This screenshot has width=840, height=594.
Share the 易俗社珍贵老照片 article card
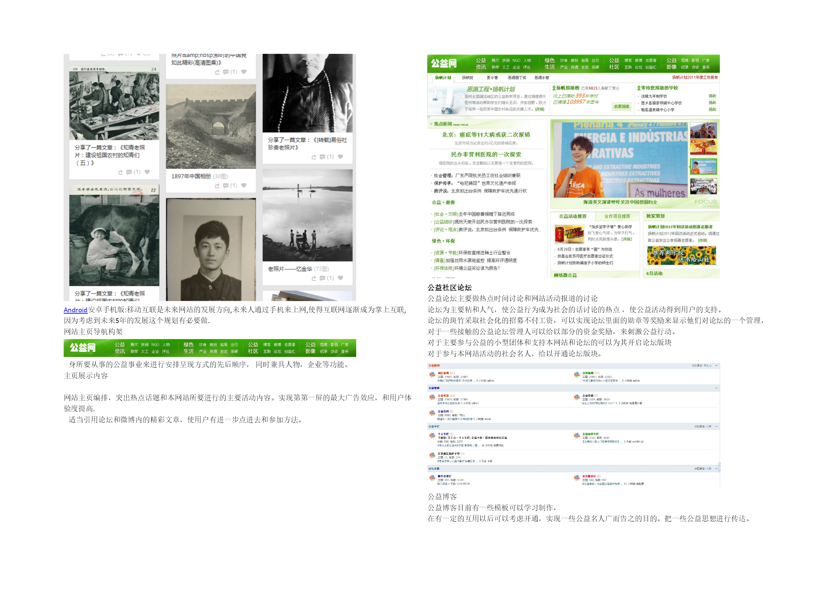click(314, 157)
